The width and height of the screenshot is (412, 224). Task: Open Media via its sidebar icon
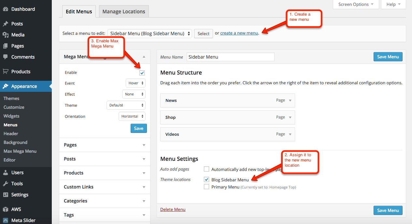(x=6, y=35)
